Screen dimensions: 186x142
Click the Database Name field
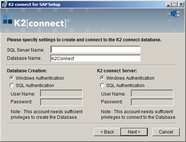point(96,58)
